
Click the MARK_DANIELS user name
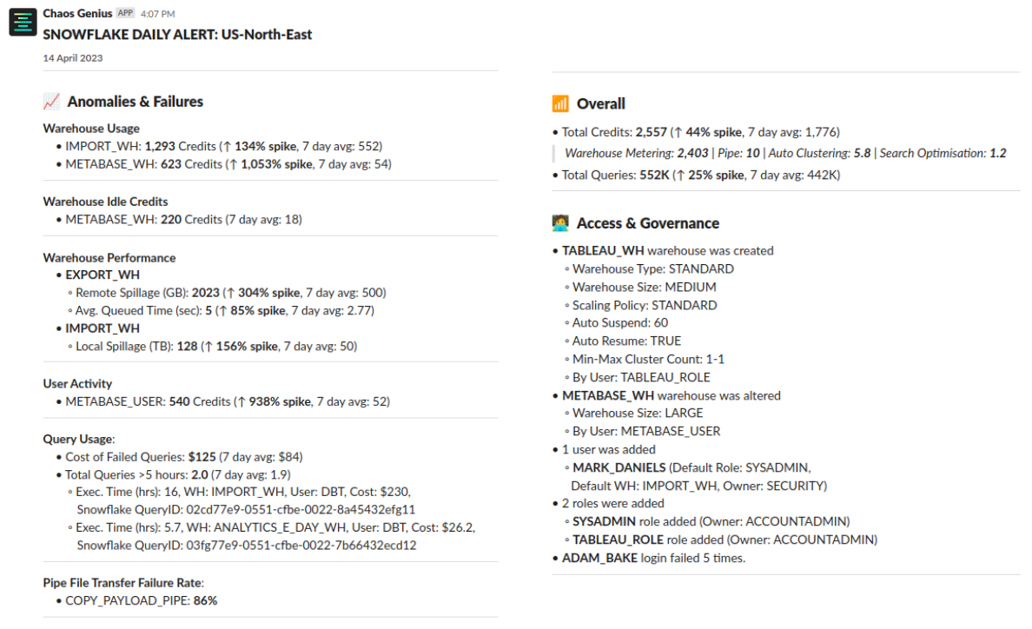pyautogui.click(x=619, y=467)
